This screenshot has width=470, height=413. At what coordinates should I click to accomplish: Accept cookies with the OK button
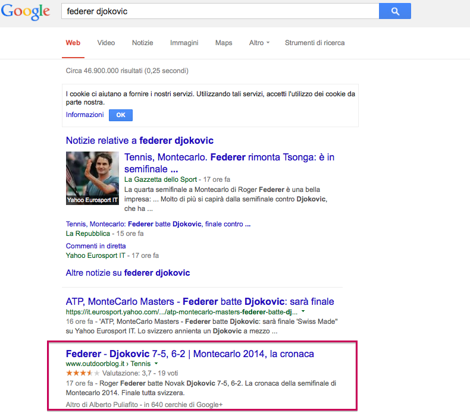(121, 115)
